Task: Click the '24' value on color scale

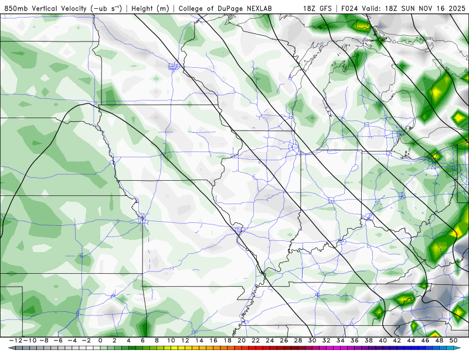Action: (270, 340)
